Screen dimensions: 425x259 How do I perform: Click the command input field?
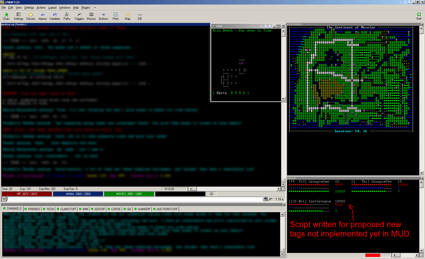135,199
